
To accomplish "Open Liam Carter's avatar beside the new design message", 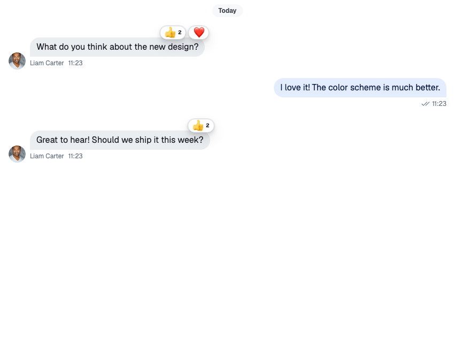I will (17, 61).
